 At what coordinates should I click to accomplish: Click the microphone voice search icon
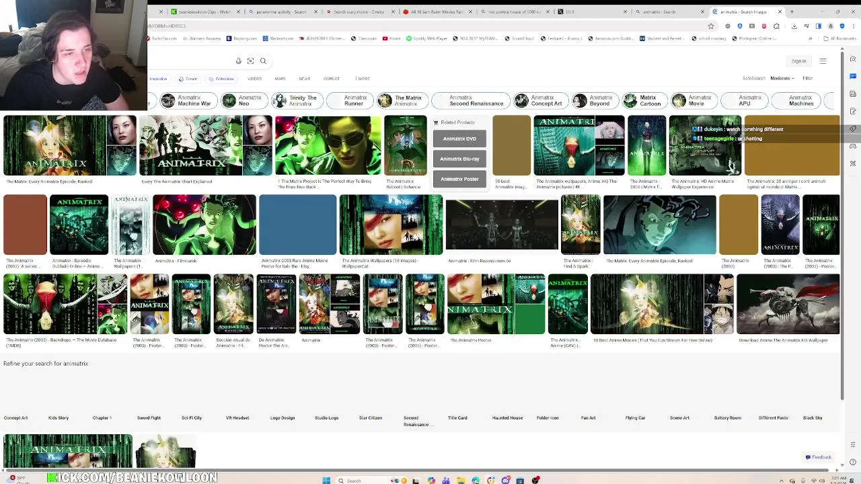coord(238,61)
